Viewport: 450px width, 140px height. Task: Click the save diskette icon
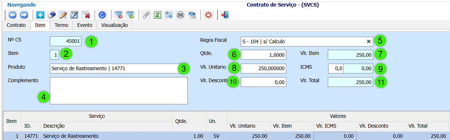coord(75,15)
